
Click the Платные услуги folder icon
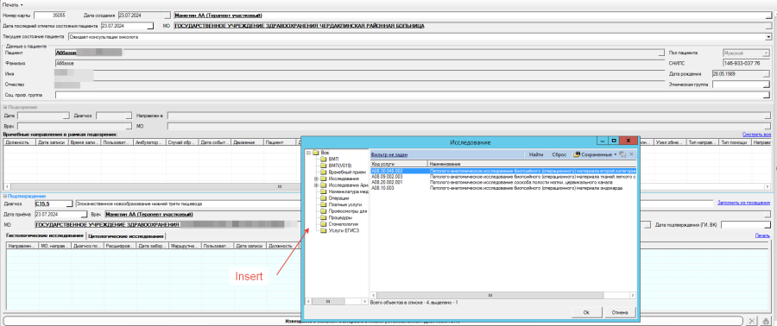tap(323, 204)
